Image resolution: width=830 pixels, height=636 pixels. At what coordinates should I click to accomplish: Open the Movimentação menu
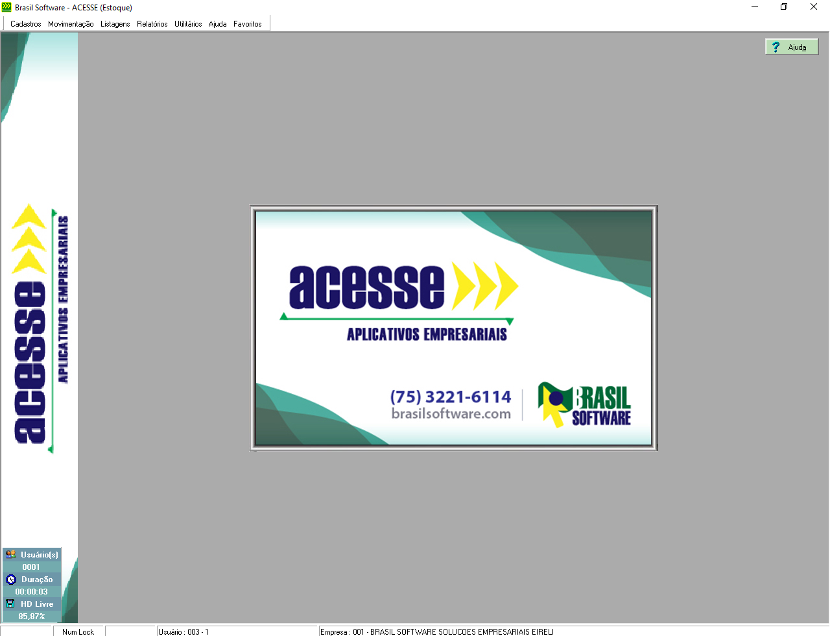pos(71,24)
